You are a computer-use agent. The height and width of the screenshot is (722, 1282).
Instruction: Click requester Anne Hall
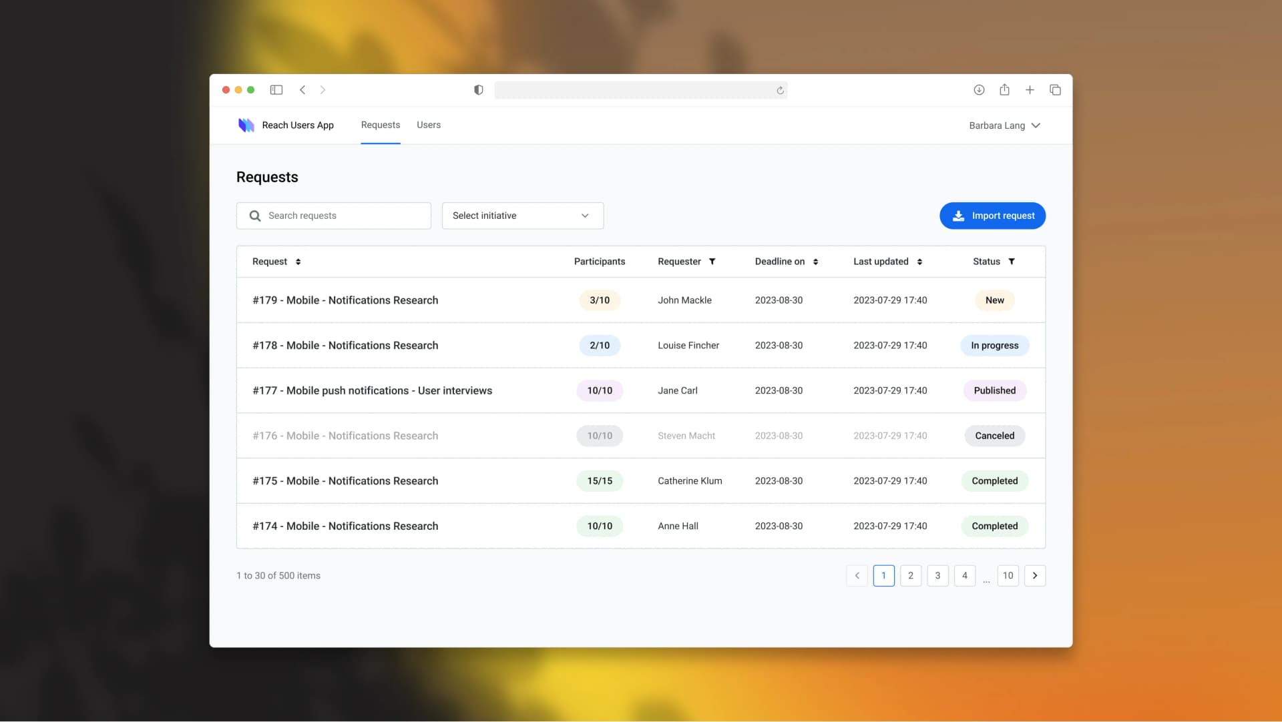(x=678, y=526)
